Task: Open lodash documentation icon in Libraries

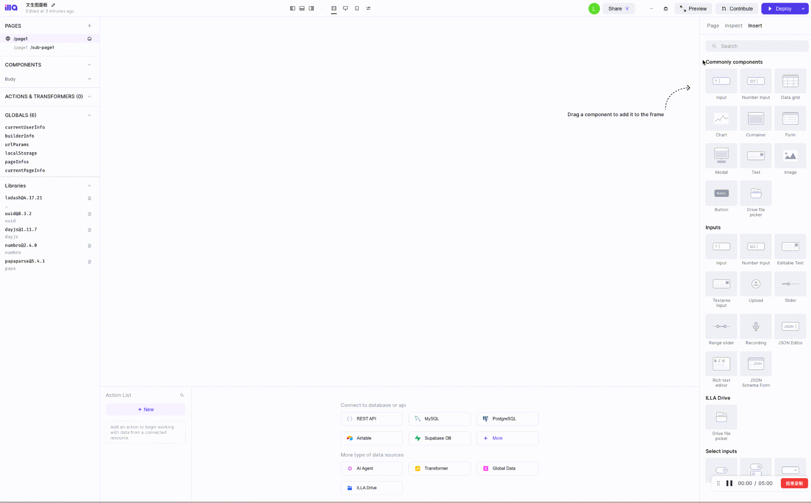Action: click(x=89, y=198)
